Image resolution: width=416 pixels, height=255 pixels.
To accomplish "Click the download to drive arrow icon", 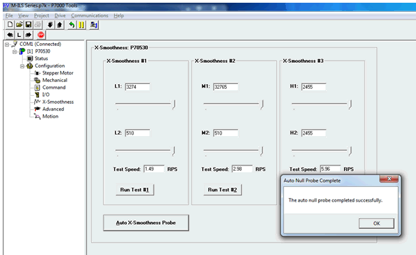I will coord(50,25).
